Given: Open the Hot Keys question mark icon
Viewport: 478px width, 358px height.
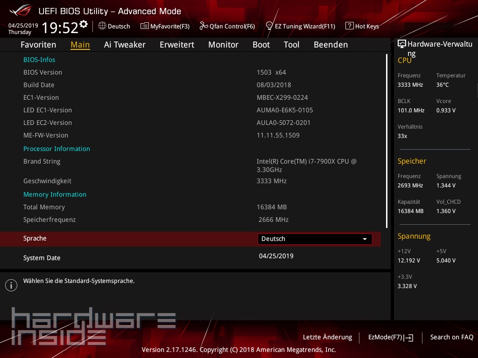Looking at the screenshot, I should coord(349,26).
